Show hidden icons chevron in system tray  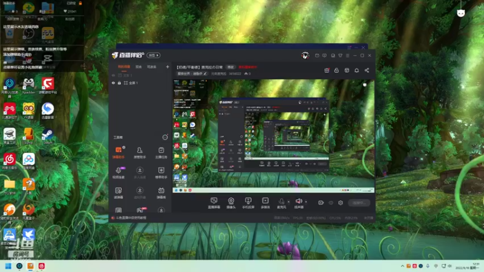coord(402,266)
